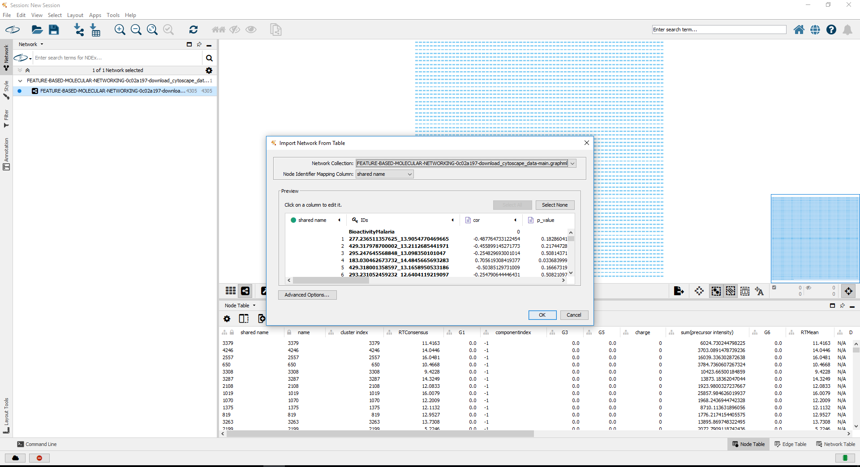This screenshot has height=467, width=860.
Task: Open the Node Table settings gear
Action: tap(227, 318)
